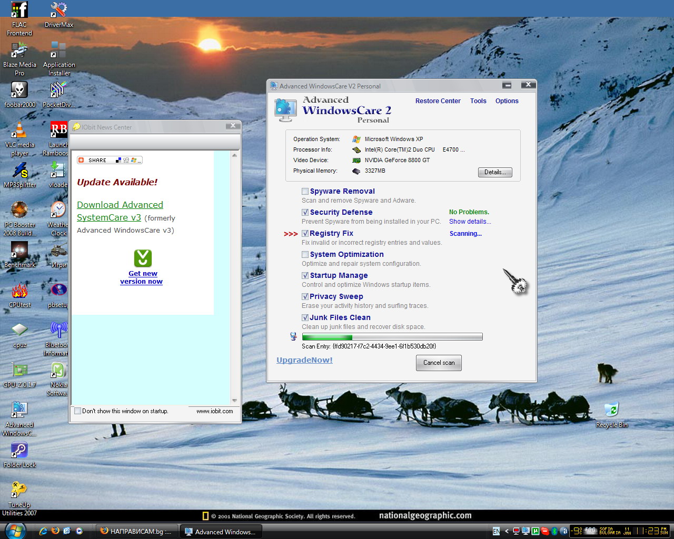Image resolution: width=674 pixels, height=539 pixels.
Task: Click the uTorrent tray icon
Action: coord(536,531)
